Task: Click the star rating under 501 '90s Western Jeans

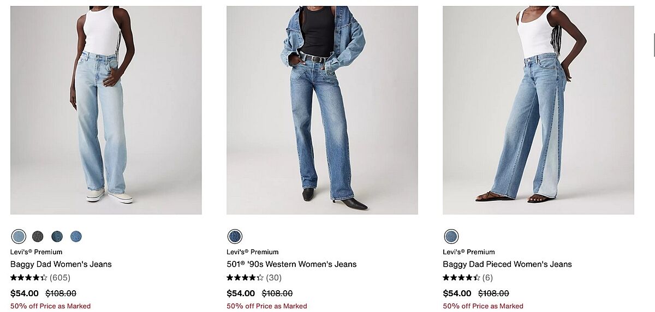Action: click(x=245, y=278)
